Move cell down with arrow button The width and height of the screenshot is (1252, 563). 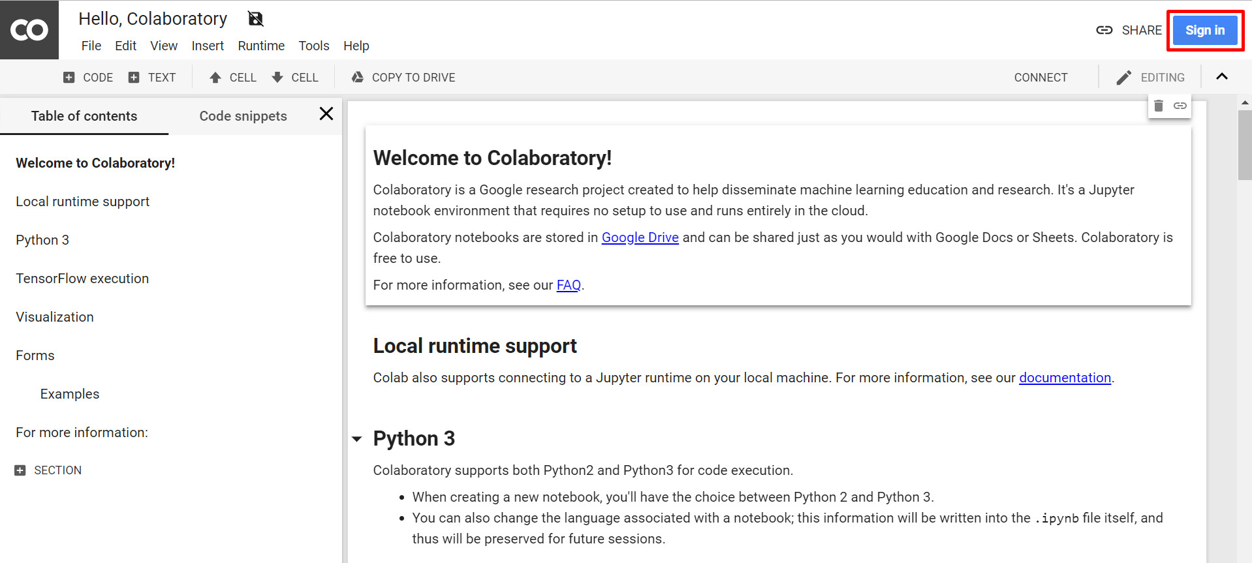(295, 78)
